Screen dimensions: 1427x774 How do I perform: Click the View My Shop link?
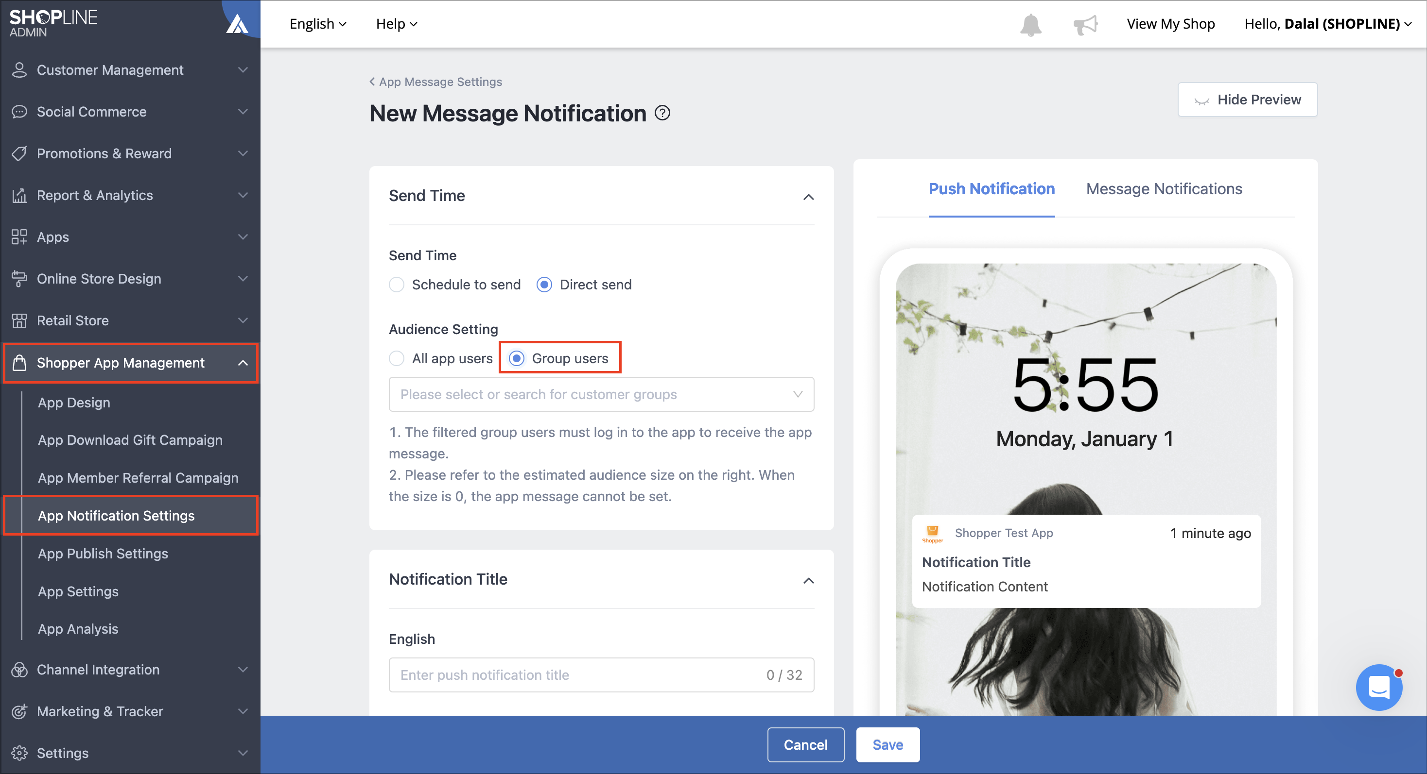coord(1170,24)
